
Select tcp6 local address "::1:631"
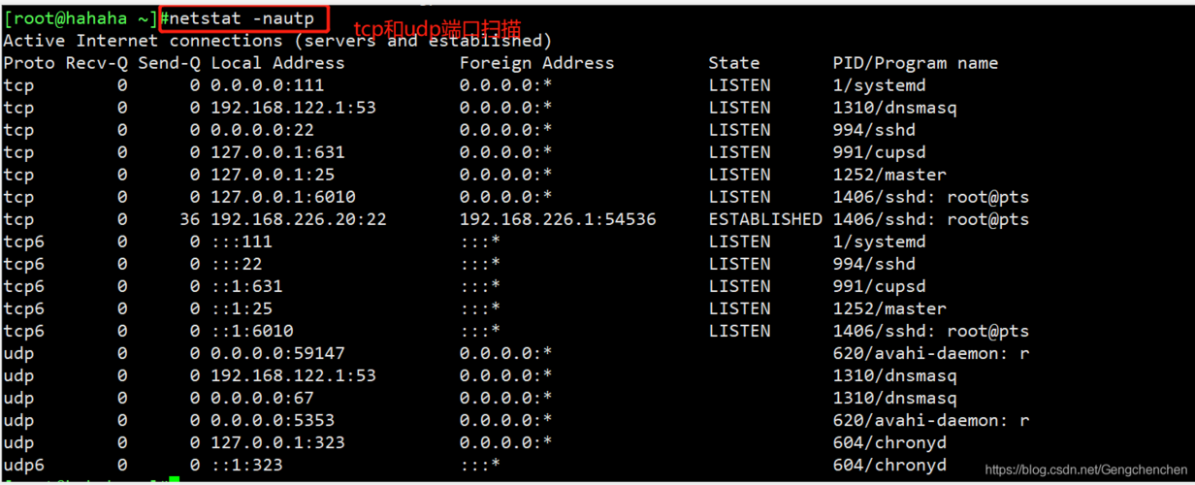(246, 286)
